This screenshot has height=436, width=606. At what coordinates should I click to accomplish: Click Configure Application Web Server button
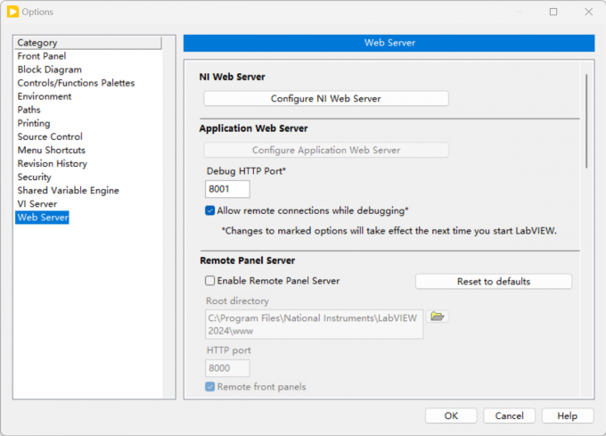(x=326, y=150)
